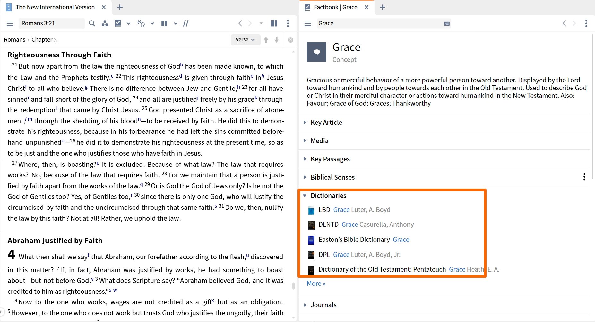The width and height of the screenshot is (595, 322).
Task: Click the LBD book cover thumbnail
Action: tap(311, 210)
